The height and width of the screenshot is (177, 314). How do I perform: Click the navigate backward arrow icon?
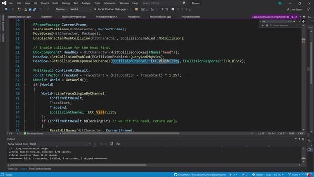[x=6, y=9]
